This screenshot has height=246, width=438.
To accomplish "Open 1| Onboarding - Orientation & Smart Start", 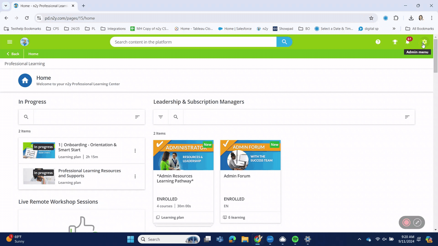I will tap(87, 147).
